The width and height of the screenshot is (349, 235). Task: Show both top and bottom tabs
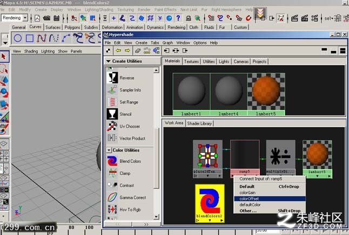343,50
